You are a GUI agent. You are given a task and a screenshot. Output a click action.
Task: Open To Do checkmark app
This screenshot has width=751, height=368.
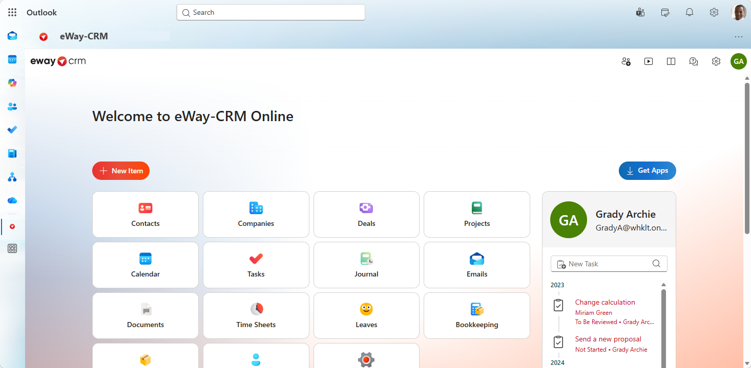[x=12, y=130]
